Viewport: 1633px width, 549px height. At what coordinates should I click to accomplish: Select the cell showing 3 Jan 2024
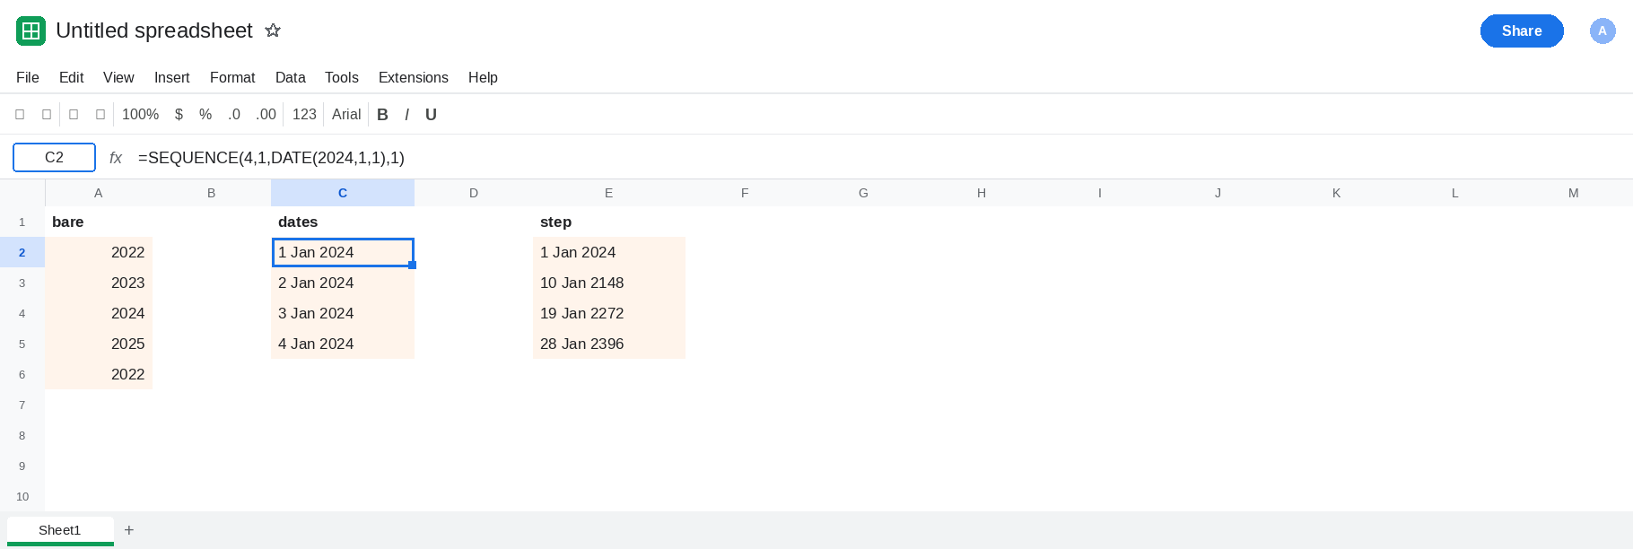click(343, 313)
